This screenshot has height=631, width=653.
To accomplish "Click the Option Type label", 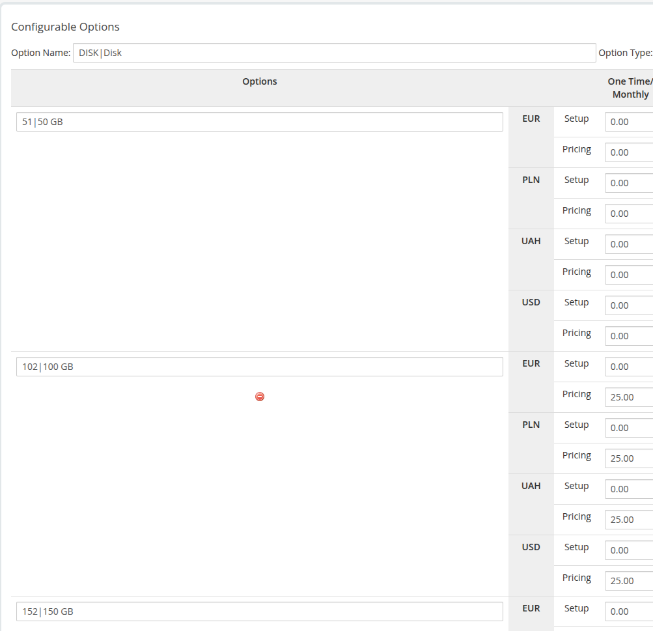I will [x=626, y=53].
